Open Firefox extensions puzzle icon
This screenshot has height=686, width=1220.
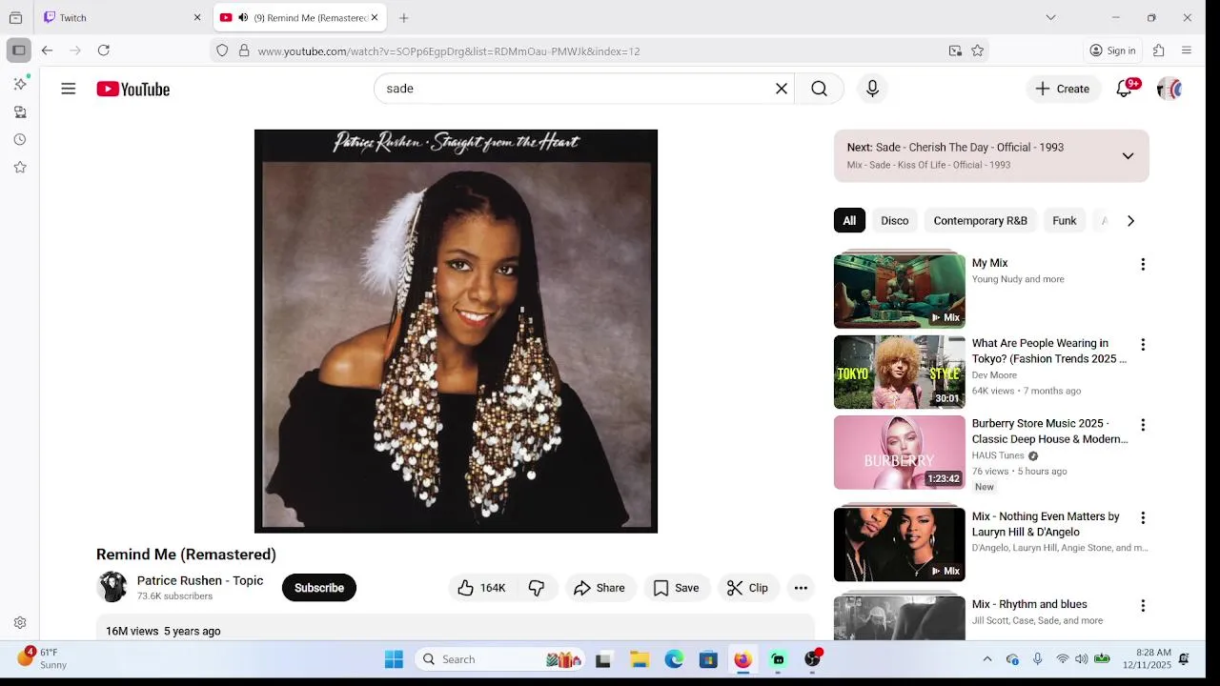(1159, 50)
